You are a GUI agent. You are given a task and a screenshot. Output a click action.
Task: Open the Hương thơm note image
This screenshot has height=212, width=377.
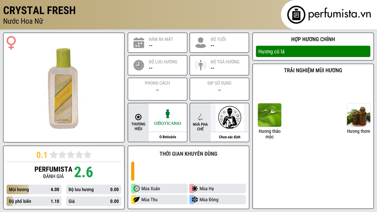359,115
